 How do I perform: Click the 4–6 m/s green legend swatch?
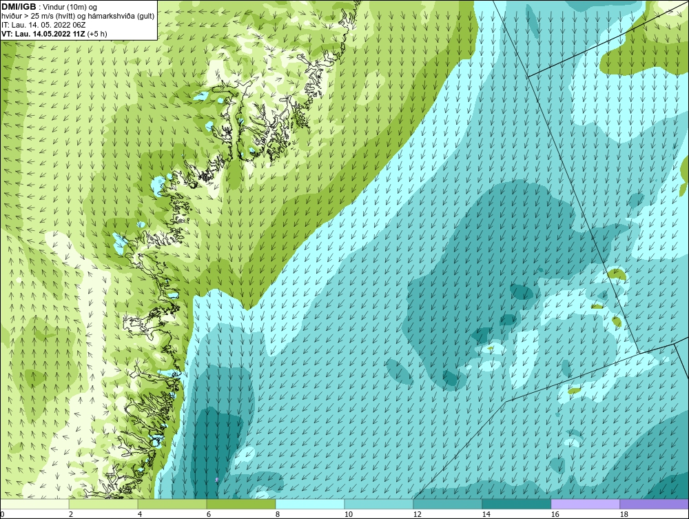pyautogui.click(x=172, y=504)
